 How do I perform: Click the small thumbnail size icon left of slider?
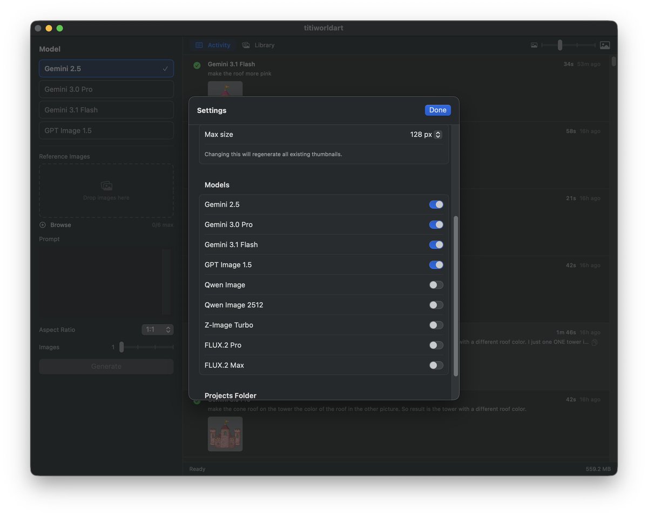[534, 45]
